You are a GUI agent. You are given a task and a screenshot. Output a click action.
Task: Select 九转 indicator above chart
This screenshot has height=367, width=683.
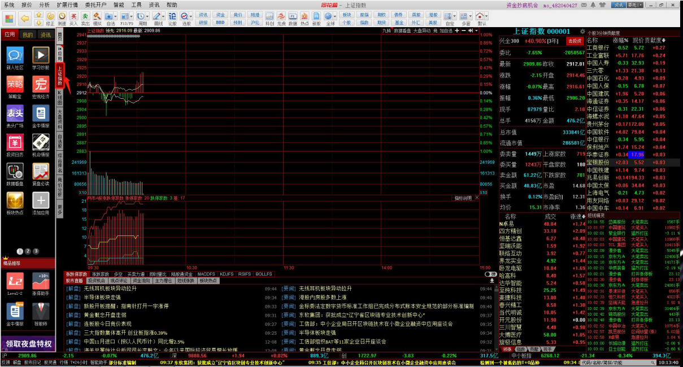pyautogui.click(x=386, y=30)
